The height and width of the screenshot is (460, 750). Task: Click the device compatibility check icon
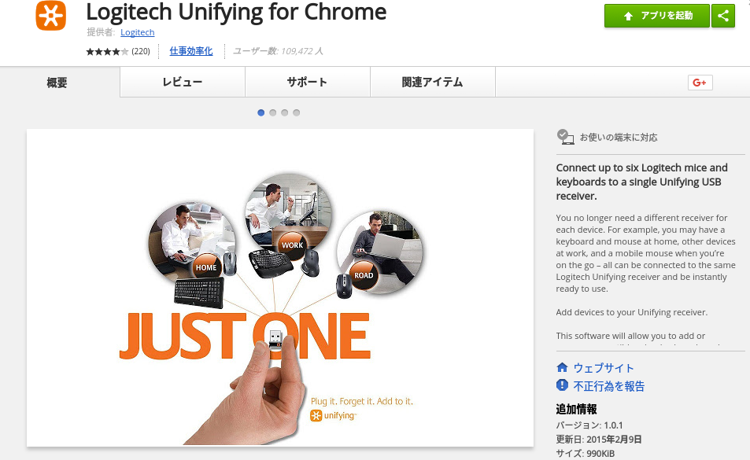coord(565,137)
